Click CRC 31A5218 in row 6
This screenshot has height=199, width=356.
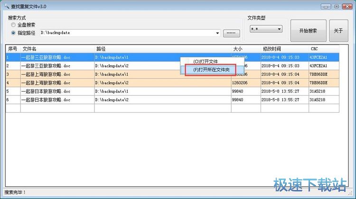[x=318, y=100]
